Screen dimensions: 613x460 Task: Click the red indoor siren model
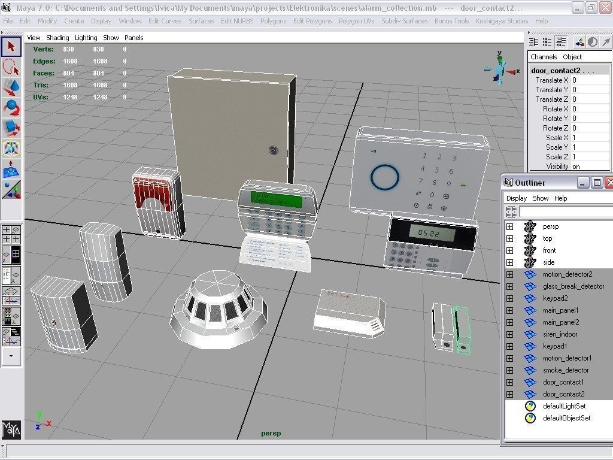(x=158, y=202)
